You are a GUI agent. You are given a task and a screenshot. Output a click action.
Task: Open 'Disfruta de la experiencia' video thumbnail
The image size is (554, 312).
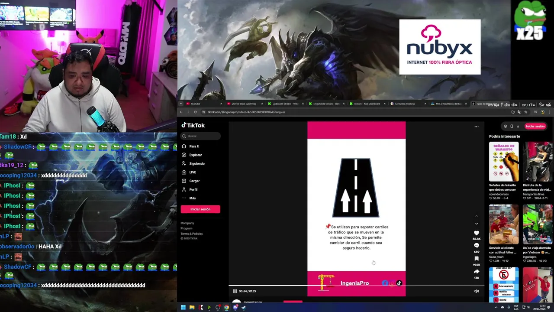538,162
